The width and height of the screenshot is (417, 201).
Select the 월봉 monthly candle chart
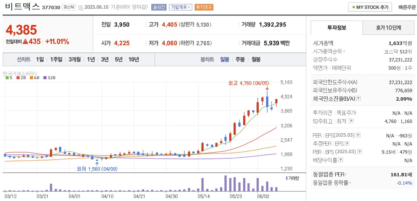tap(256, 60)
